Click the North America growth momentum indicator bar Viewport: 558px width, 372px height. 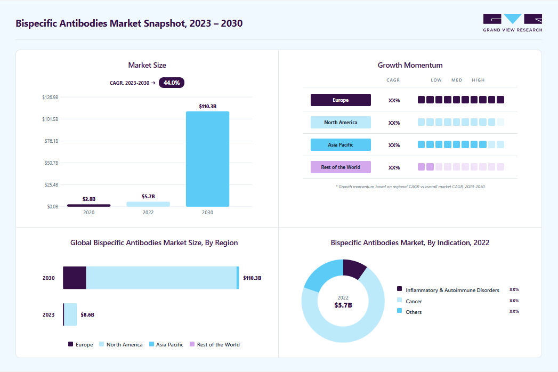click(461, 122)
